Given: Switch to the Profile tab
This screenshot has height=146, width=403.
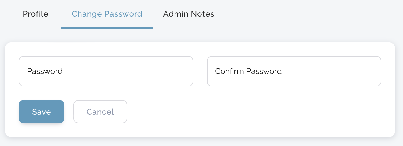Looking at the screenshot, I should pyautogui.click(x=35, y=14).
